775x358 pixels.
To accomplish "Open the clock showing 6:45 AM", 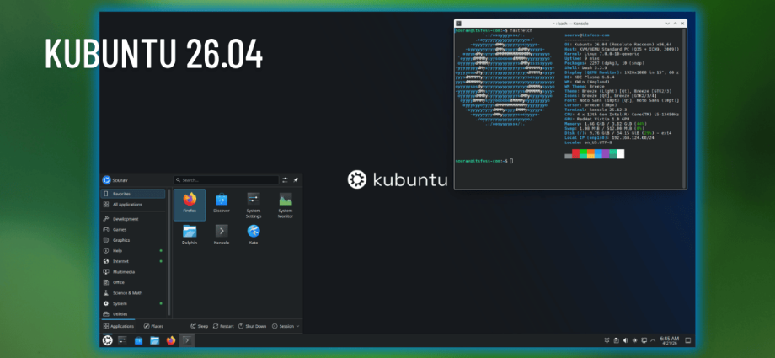I will tap(669, 340).
